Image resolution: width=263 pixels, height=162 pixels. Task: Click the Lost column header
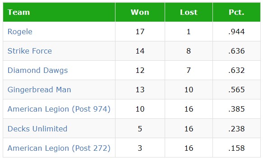189,12
